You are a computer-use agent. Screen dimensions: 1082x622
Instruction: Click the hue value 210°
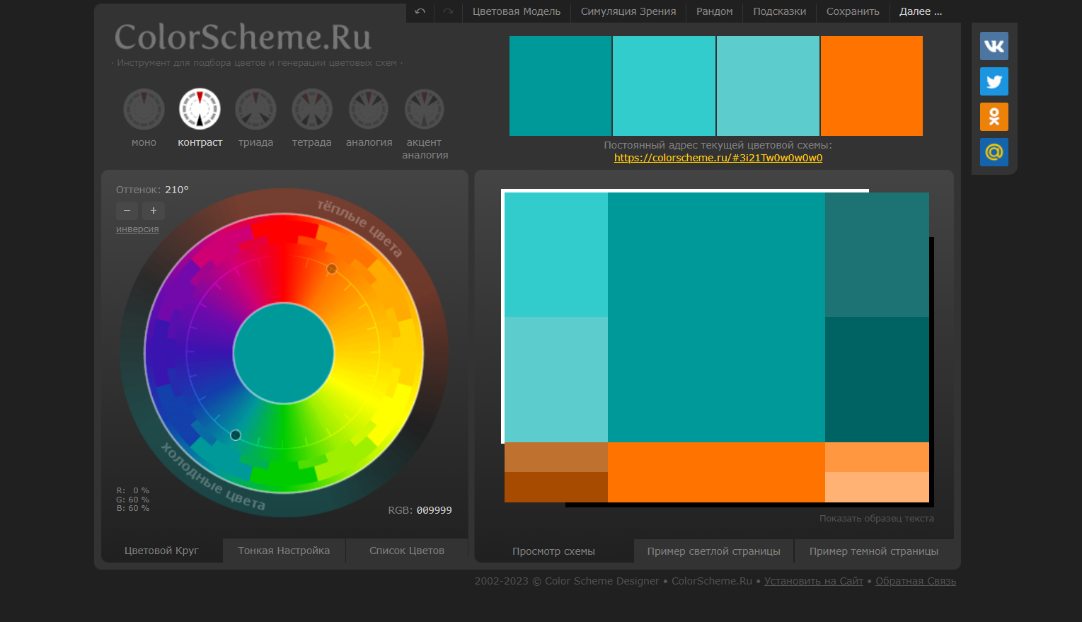tap(177, 190)
